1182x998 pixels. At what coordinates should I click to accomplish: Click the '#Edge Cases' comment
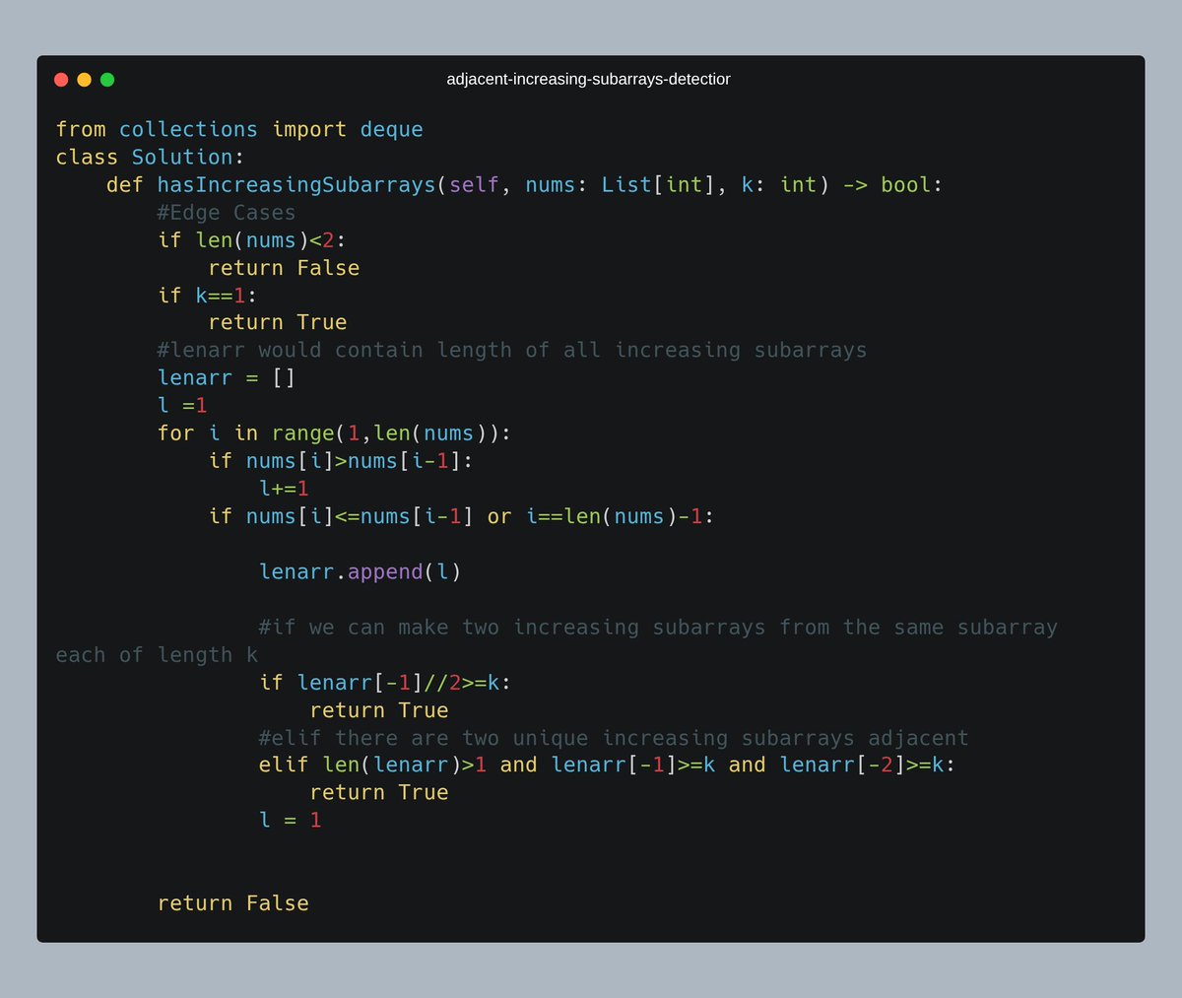point(227,212)
